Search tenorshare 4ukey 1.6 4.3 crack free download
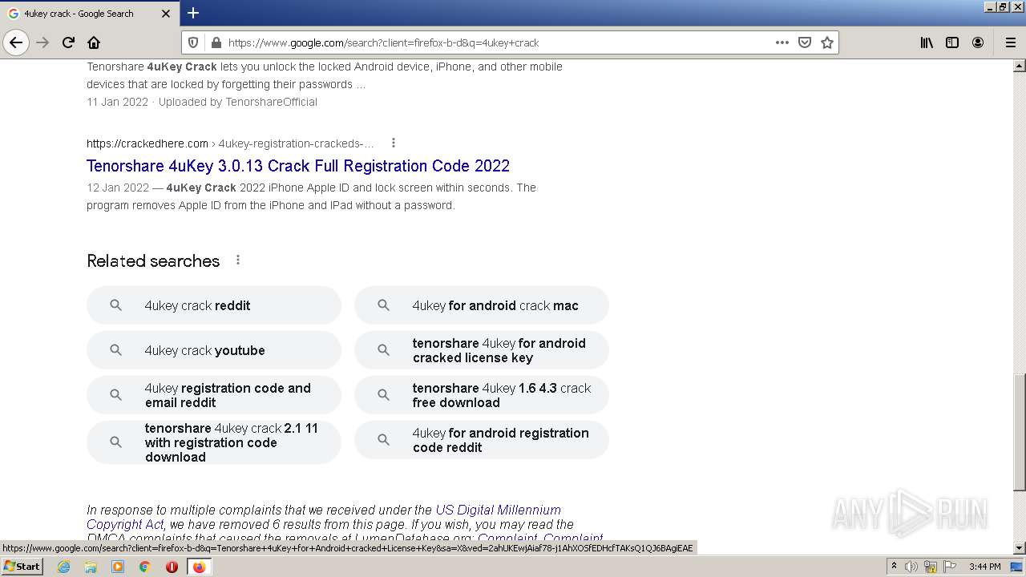1026x577 pixels. tap(482, 395)
